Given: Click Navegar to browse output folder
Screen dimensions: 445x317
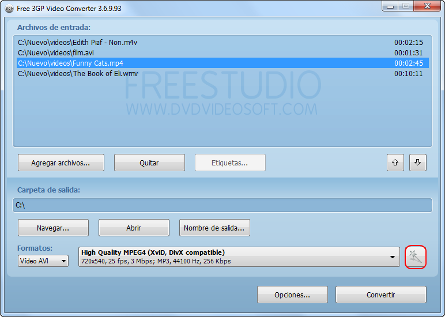Looking at the screenshot, I should tap(53, 228).
